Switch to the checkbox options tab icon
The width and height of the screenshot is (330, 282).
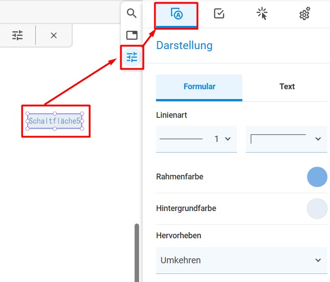219,14
